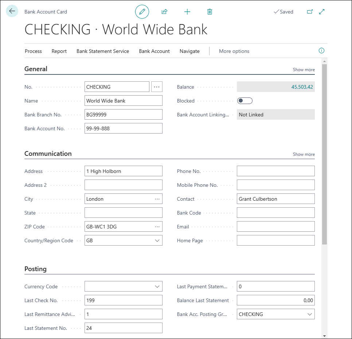352x339 pixels.
Task: Delete the bank account using the trash icon
Action: (x=210, y=11)
